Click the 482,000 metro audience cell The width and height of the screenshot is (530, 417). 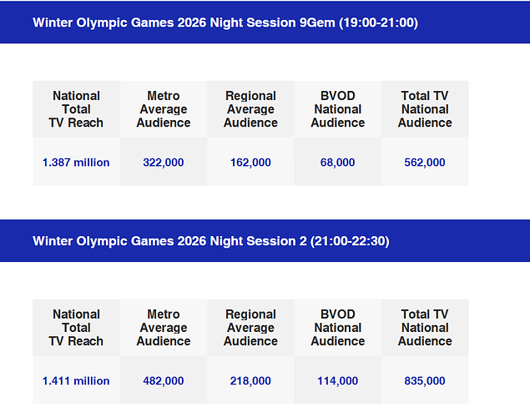(x=164, y=381)
